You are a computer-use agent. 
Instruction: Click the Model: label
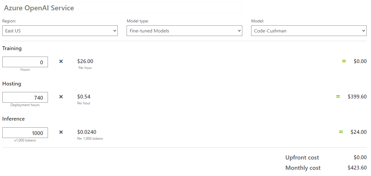coord(257,21)
